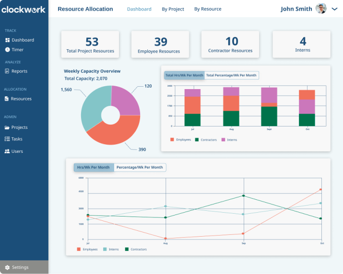Open the By Project tab
Viewport: 343px width, 274px height.
click(x=173, y=9)
